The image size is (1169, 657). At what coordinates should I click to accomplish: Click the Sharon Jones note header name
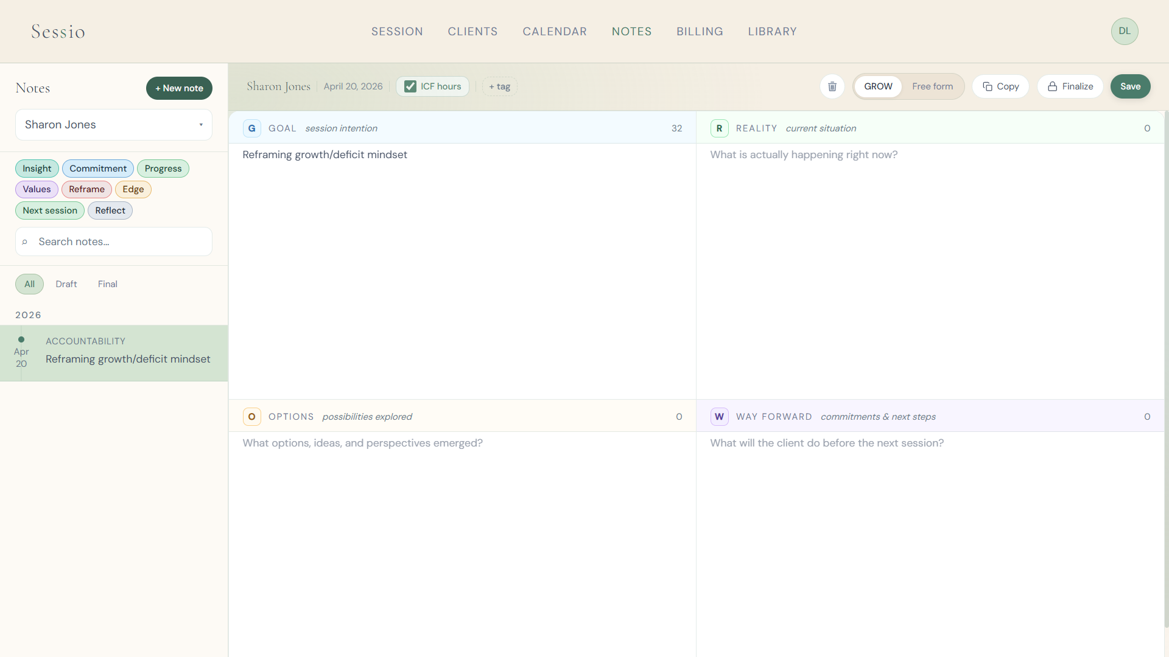point(278,86)
